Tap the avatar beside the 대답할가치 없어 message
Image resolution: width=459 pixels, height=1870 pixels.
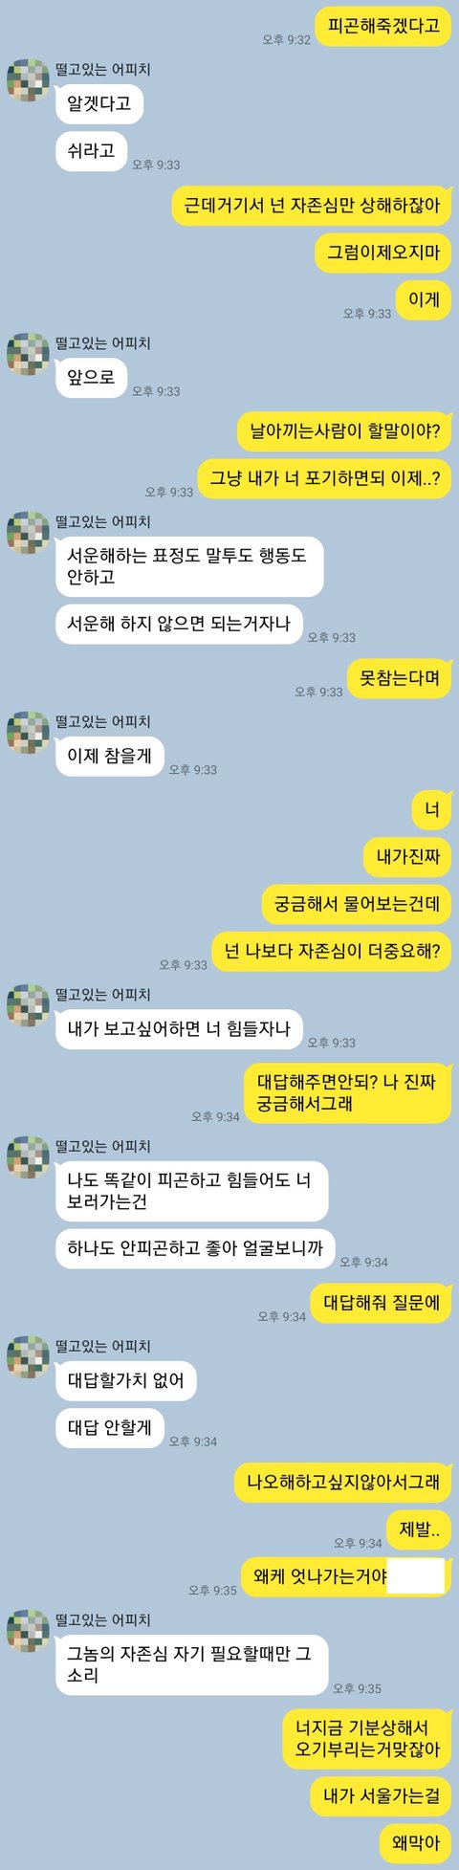(x=28, y=1356)
